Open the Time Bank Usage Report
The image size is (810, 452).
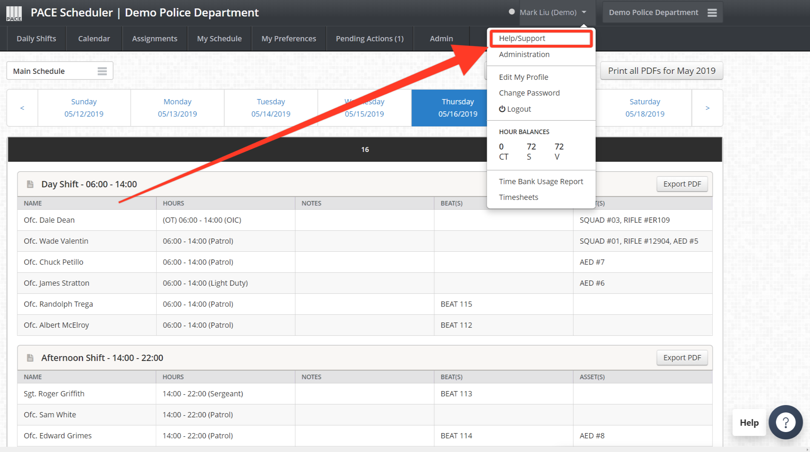541,181
